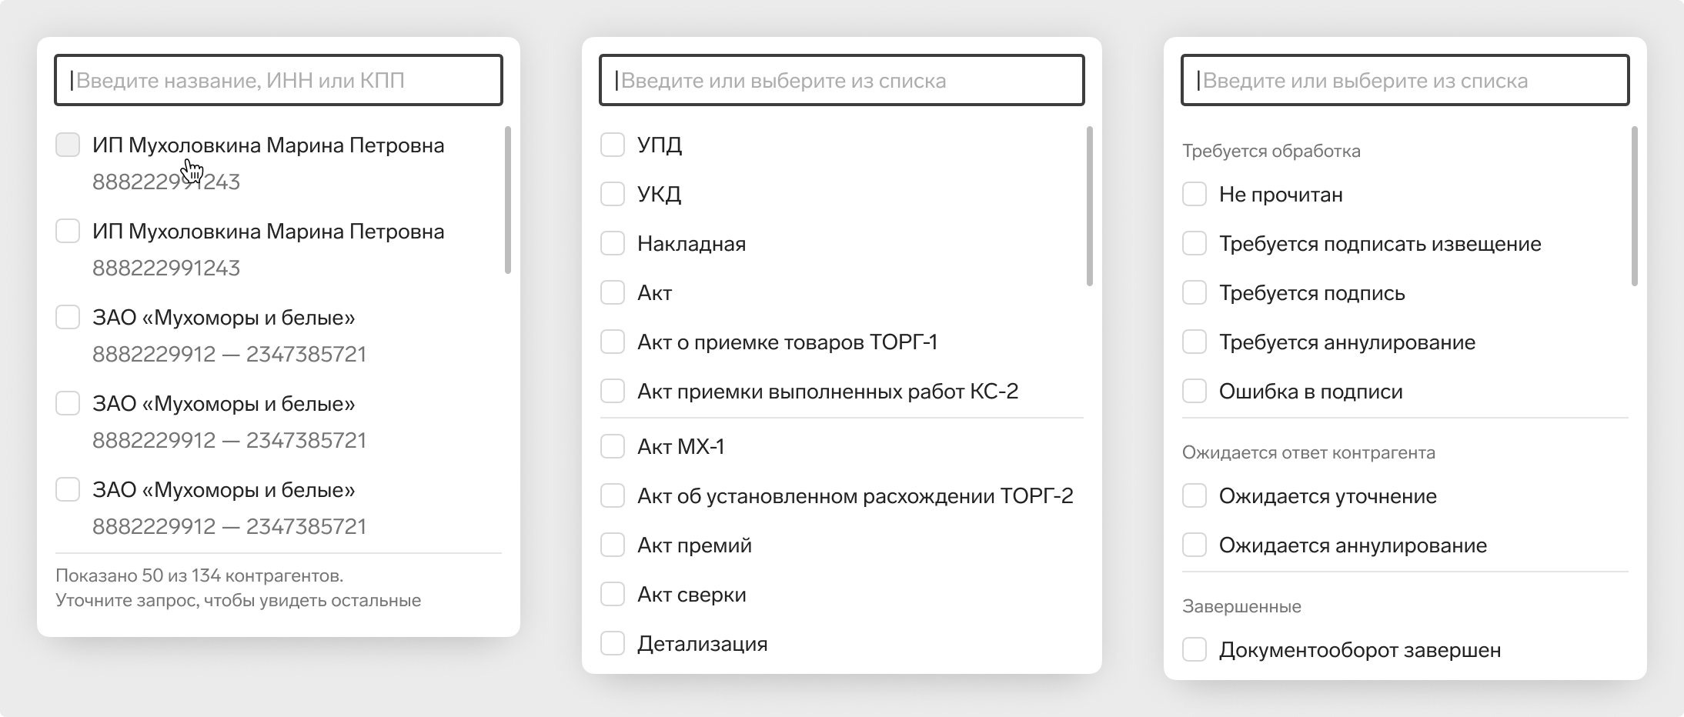Check the УПД document type checkbox
The height and width of the screenshot is (717, 1684).
coord(613,145)
